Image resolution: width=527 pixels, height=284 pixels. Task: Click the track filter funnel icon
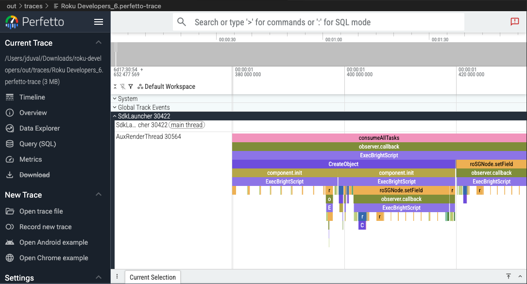(x=131, y=86)
